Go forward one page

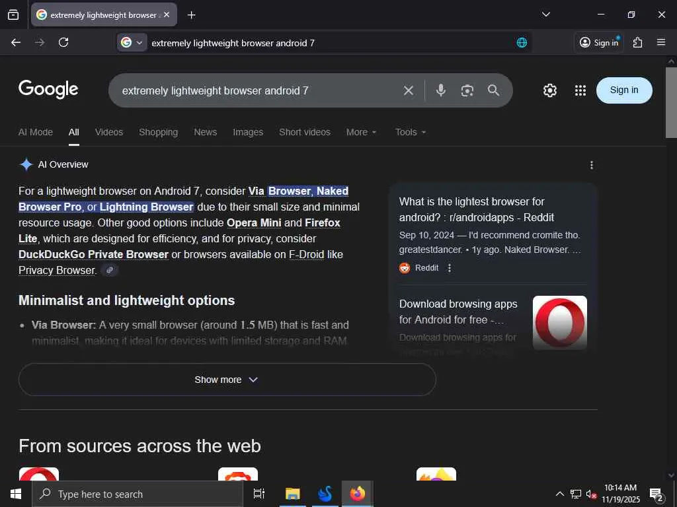(x=40, y=42)
